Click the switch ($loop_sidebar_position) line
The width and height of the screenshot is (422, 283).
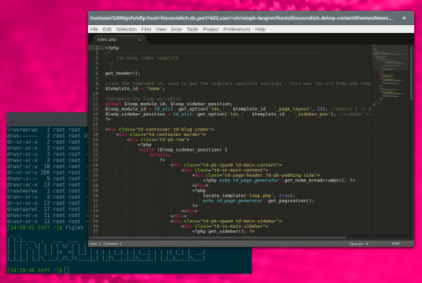tap(182, 149)
